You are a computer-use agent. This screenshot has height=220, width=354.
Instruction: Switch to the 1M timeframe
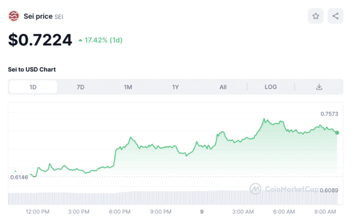(128, 87)
